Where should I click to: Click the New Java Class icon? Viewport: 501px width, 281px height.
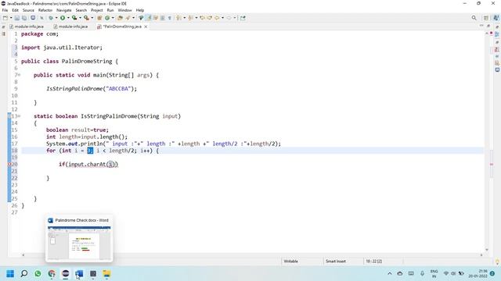(x=107, y=18)
